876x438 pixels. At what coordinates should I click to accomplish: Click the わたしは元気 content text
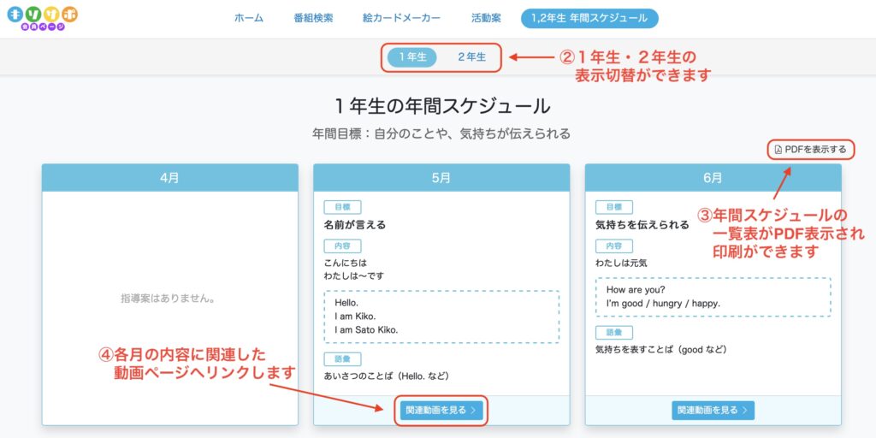(621, 263)
